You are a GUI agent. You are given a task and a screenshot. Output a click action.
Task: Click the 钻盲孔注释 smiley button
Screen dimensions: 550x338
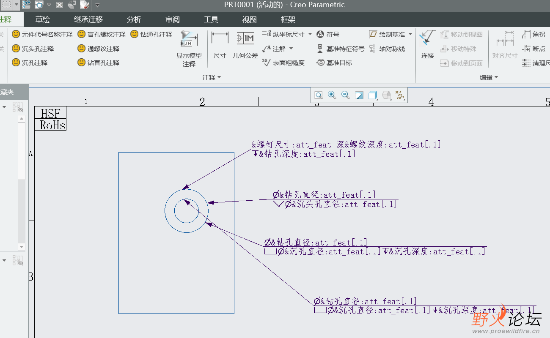(98, 63)
